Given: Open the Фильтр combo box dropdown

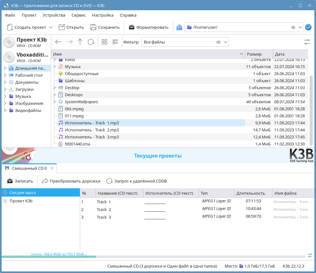Looking at the screenshot, I should (x=226, y=42).
